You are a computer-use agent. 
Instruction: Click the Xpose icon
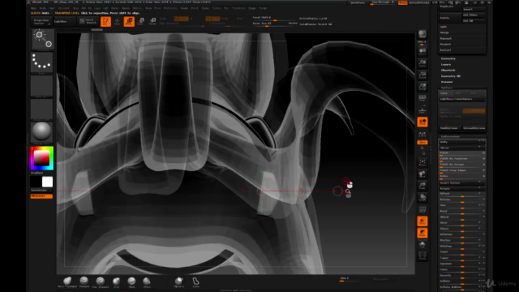(x=422, y=255)
